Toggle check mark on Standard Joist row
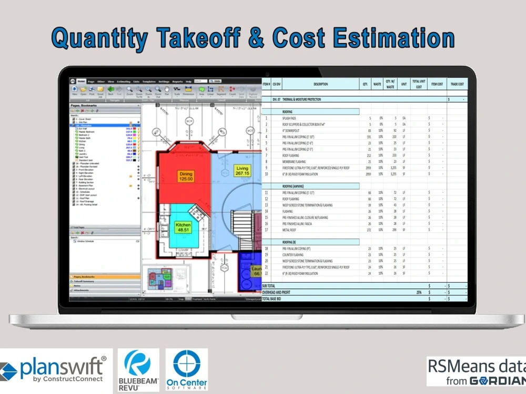This screenshot has height=394, width=526. [138, 160]
